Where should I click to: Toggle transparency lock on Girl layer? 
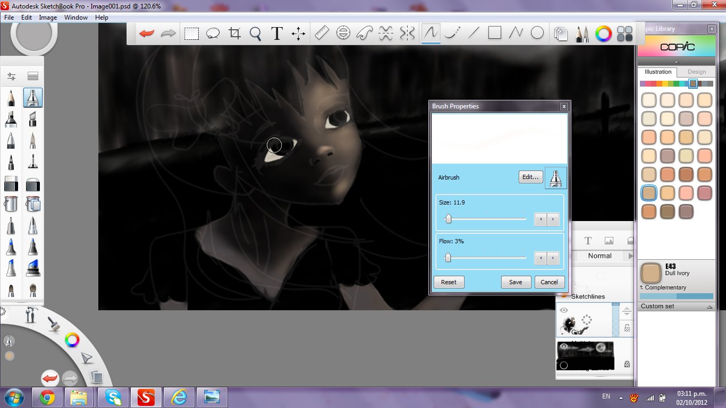pyautogui.click(x=627, y=328)
